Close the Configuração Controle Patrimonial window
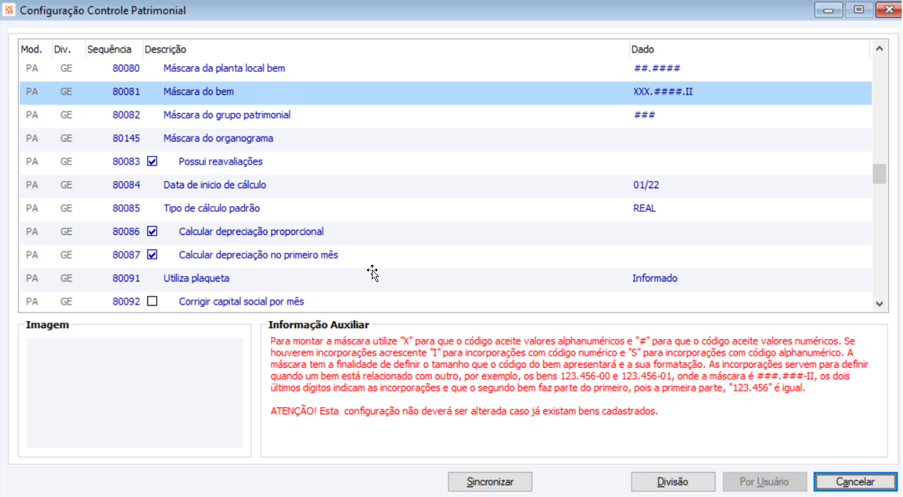The height and width of the screenshot is (497, 903). 888,10
